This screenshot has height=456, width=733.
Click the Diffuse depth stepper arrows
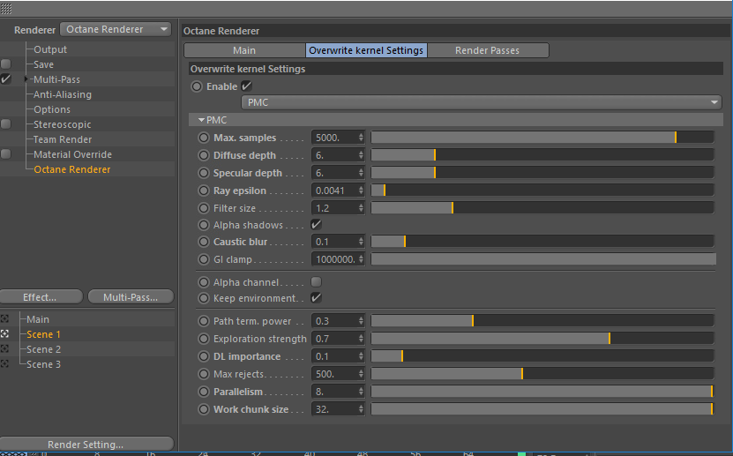(x=361, y=155)
